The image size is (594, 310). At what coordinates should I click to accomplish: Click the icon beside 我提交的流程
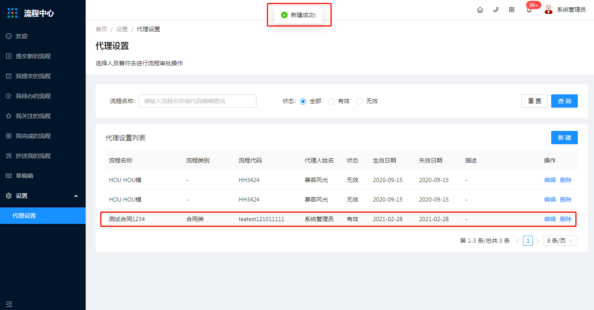tap(9, 76)
